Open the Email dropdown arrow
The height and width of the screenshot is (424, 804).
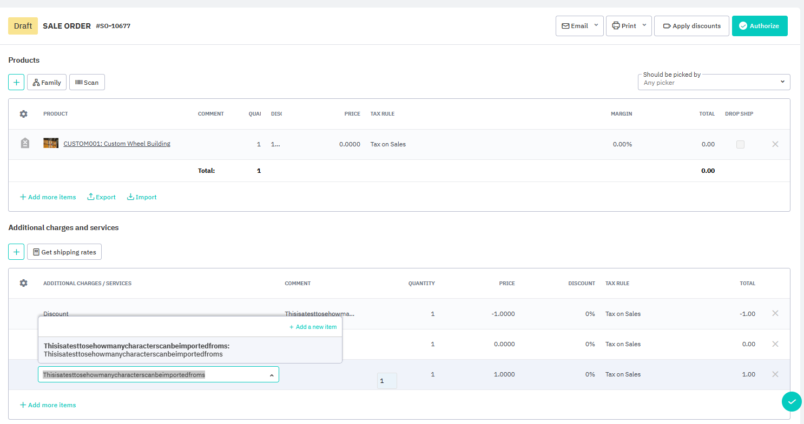point(596,25)
